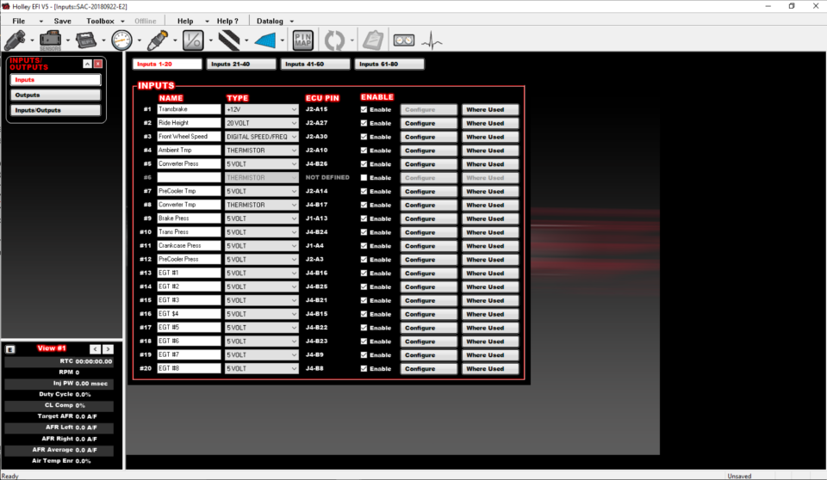This screenshot has height=480, width=827.
Task: Expand the Sensors icon dropdown arrow
Action: [67, 40]
